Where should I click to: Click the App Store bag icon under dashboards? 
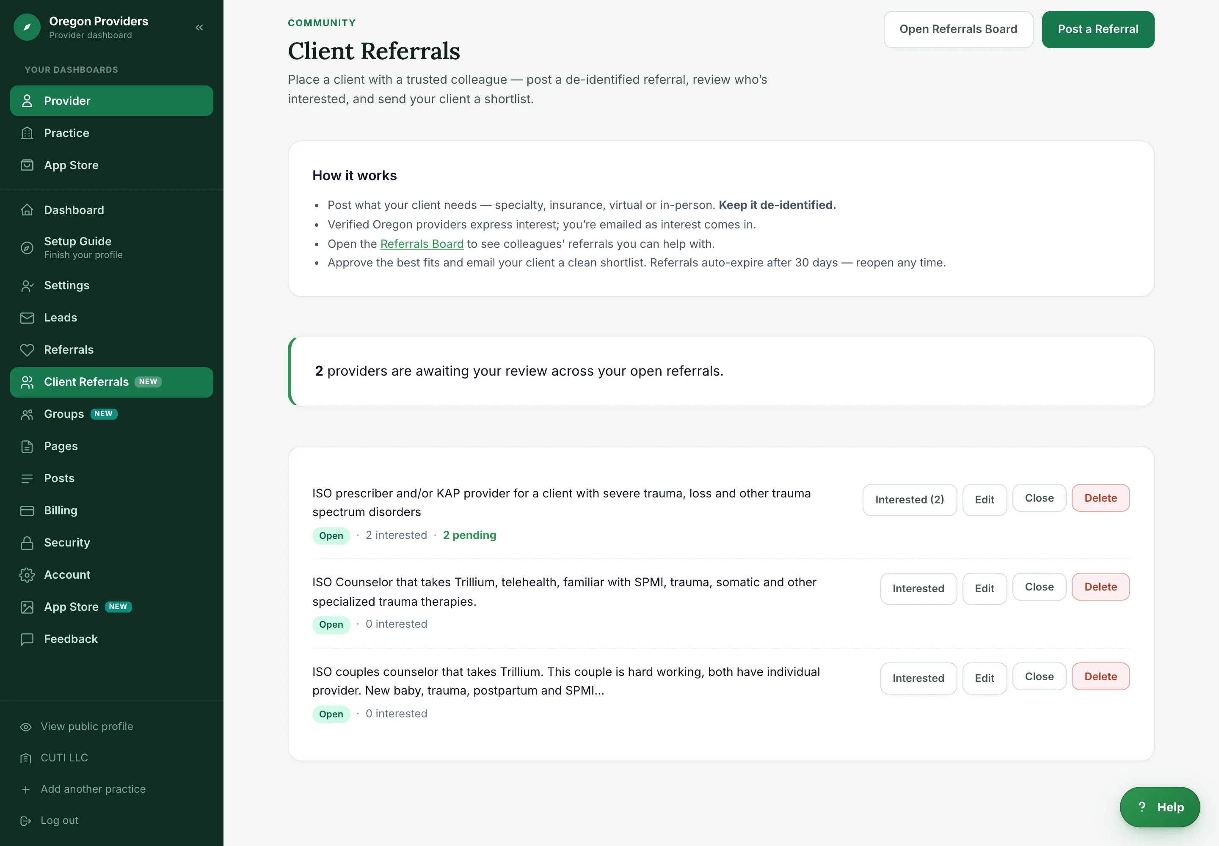pyautogui.click(x=27, y=165)
